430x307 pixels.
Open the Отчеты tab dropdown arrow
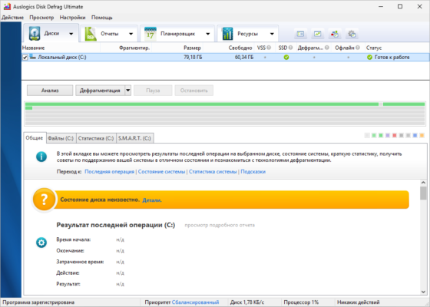tap(131, 34)
